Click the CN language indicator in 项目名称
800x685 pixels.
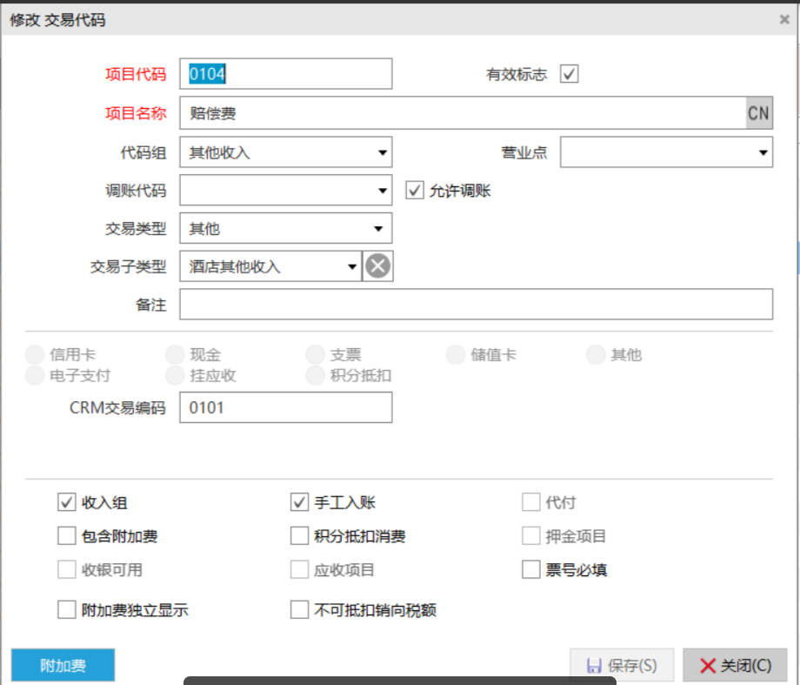click(x=758, y=113)
